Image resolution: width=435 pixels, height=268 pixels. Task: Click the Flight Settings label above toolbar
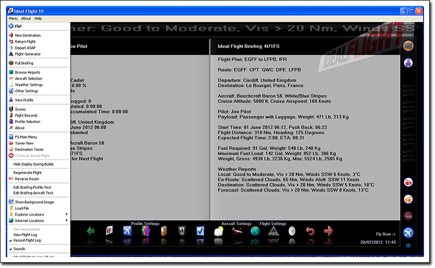point(273,224)
